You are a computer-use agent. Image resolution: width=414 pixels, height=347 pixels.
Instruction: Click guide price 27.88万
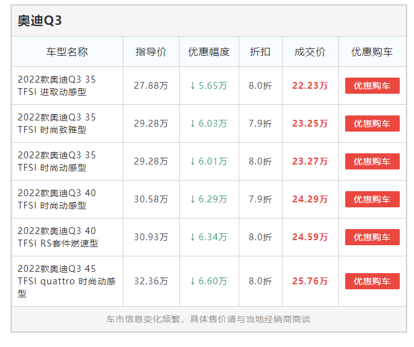coord(151,86)
